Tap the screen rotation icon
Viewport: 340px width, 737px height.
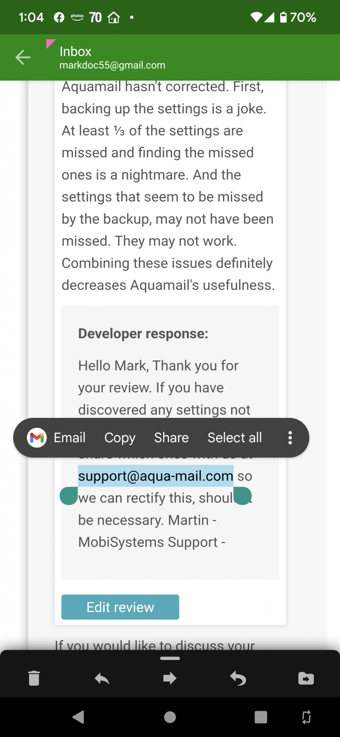pos(306,717)
